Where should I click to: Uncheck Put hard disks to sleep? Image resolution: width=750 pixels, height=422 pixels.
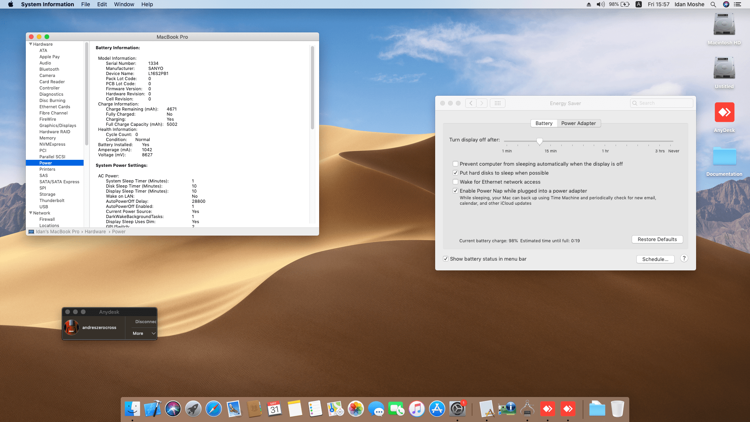[455, 173]
